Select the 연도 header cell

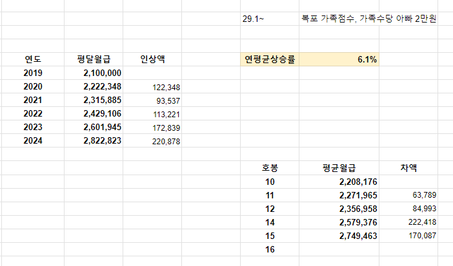33,59
